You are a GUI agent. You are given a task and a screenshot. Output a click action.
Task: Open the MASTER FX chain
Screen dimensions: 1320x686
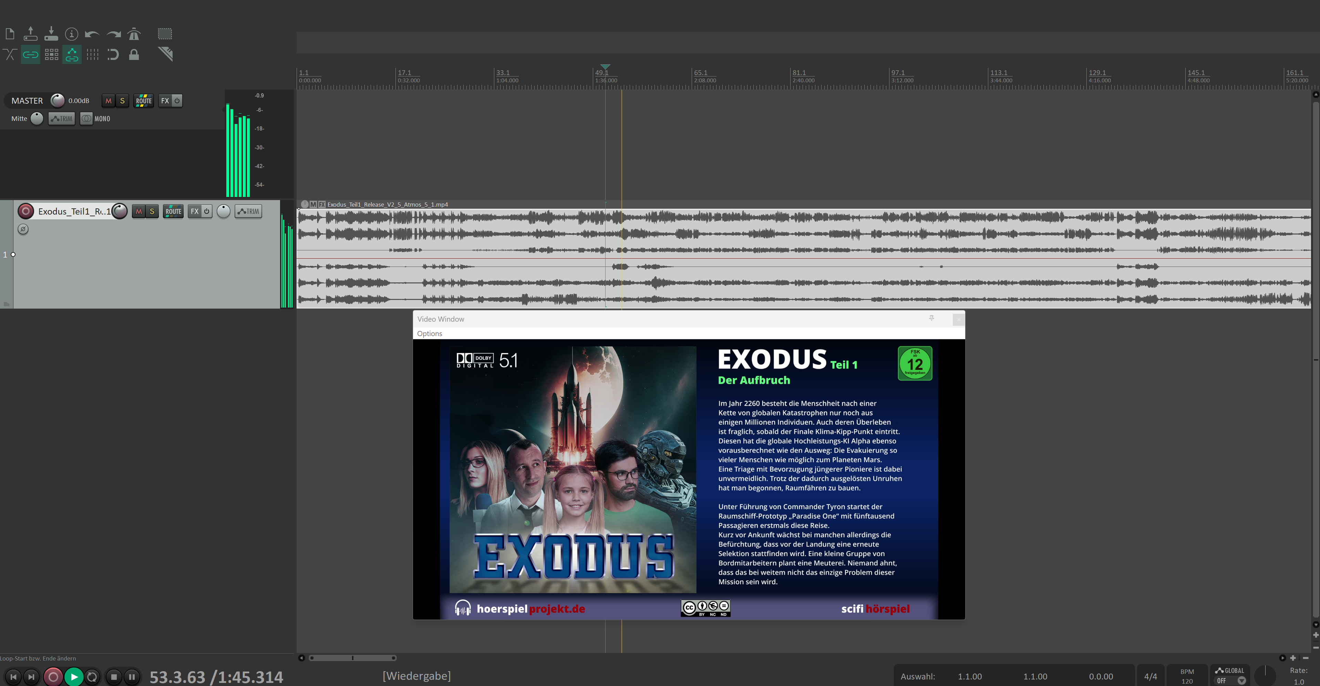pyautogui.click(x=165, y=101)
